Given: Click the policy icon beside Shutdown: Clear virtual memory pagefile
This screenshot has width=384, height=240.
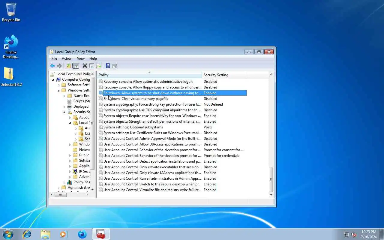Looking at the screenshot, I should click(100, 99).
